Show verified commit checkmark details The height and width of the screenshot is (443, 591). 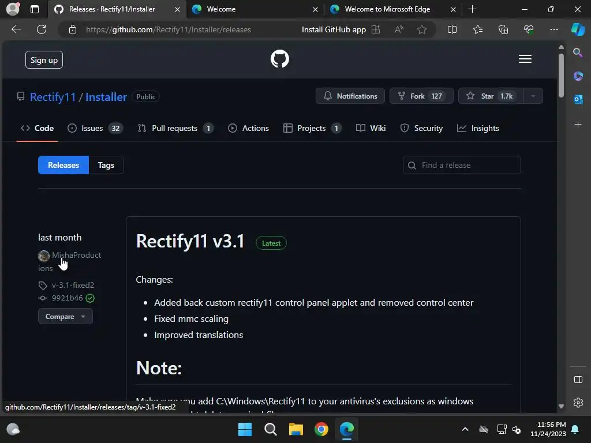pyautogui.click(x=90, y=298)
